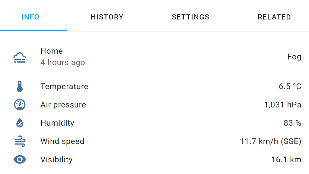Click the Wind speed row label
The width and height of the screenshot is (309, 174).
[62, 141]
